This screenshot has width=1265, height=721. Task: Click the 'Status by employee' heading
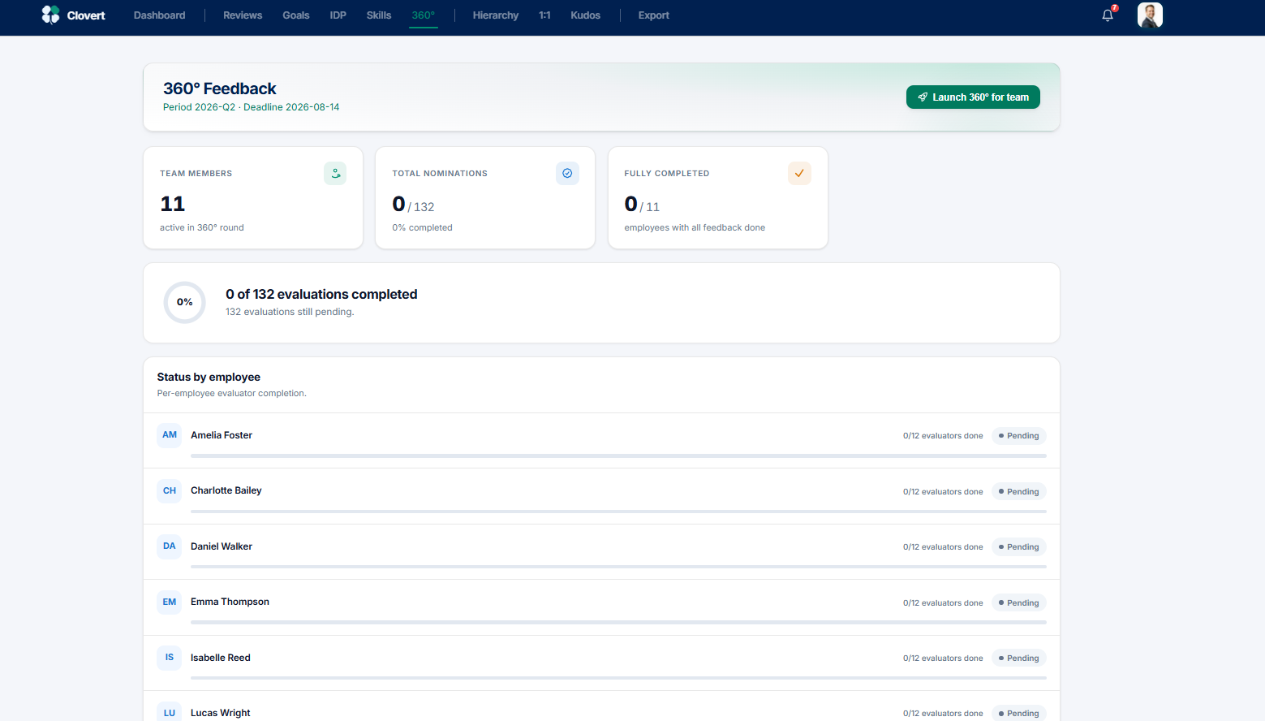pos(209,377)
